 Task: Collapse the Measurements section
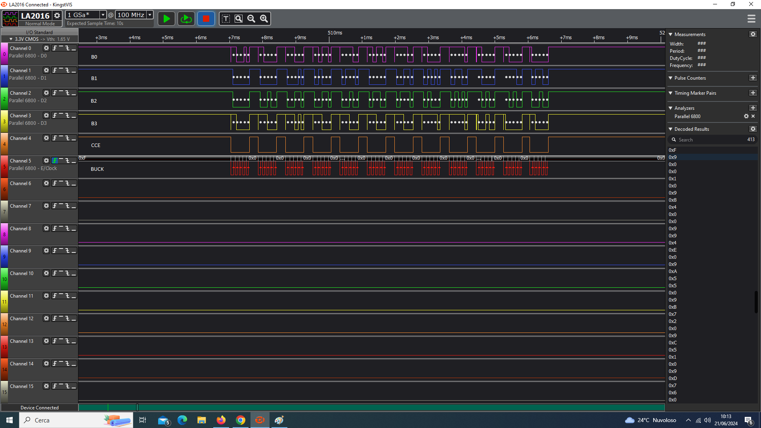click(x=671, y=34)
